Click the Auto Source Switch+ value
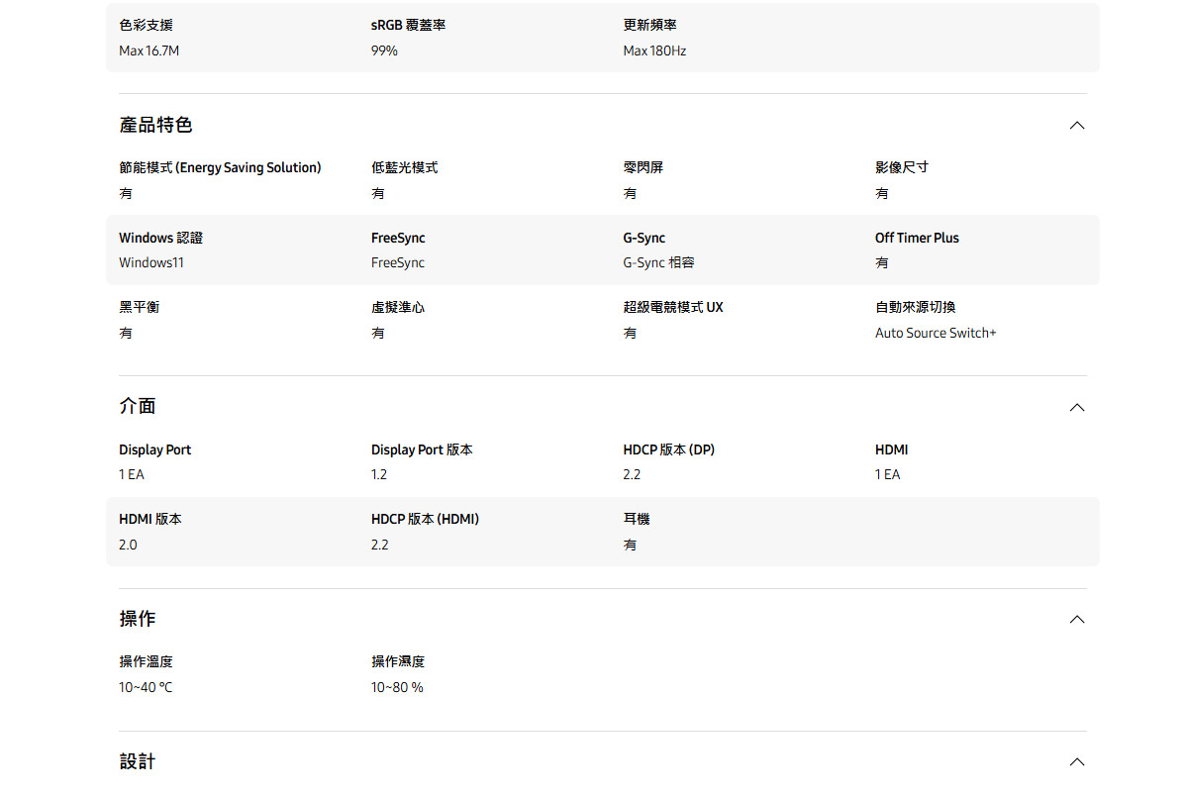This screenshot has width=1188, height=798. pyautogui.click(x=936, y=334)
